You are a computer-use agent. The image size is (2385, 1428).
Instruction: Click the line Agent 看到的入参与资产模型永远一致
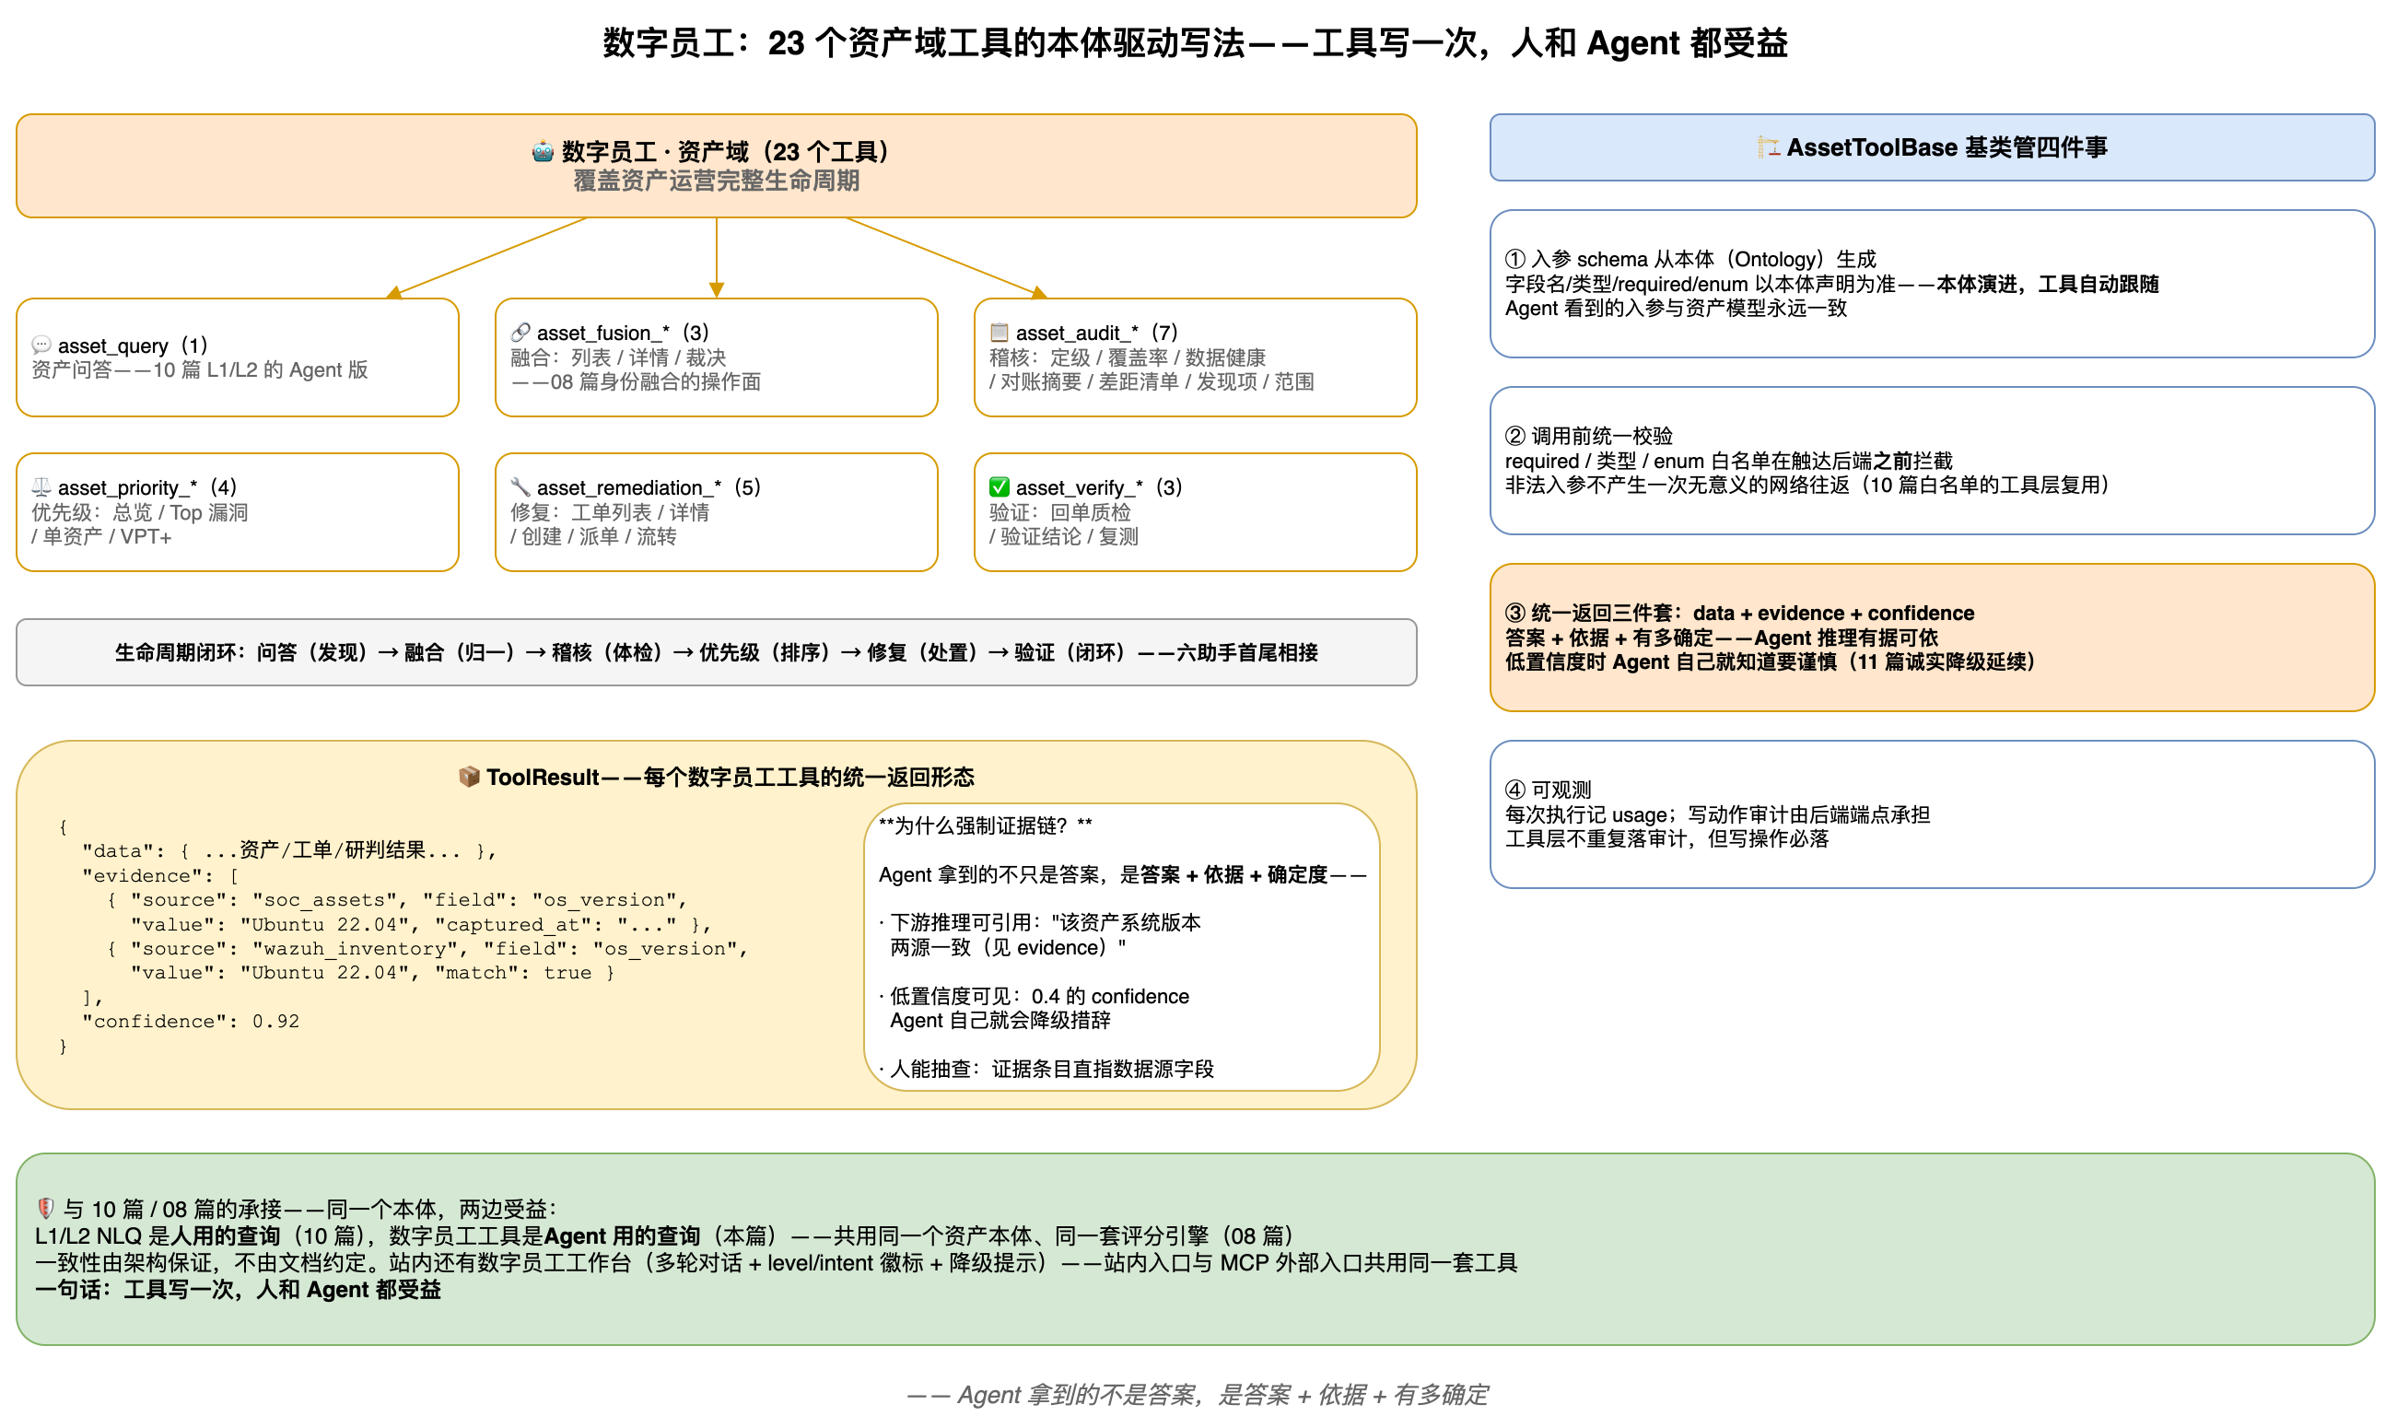[1676, 308]
